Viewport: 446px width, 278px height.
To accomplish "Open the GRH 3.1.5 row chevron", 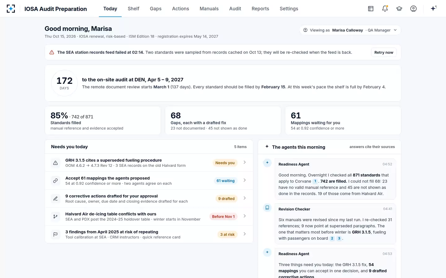I will click(245, 162).
